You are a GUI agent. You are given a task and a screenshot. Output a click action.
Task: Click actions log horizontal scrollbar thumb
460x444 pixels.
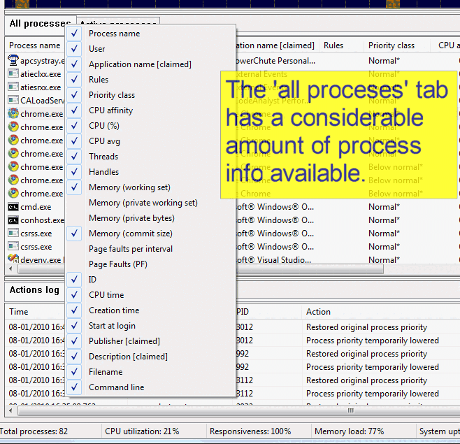click(x=350, y=410)
